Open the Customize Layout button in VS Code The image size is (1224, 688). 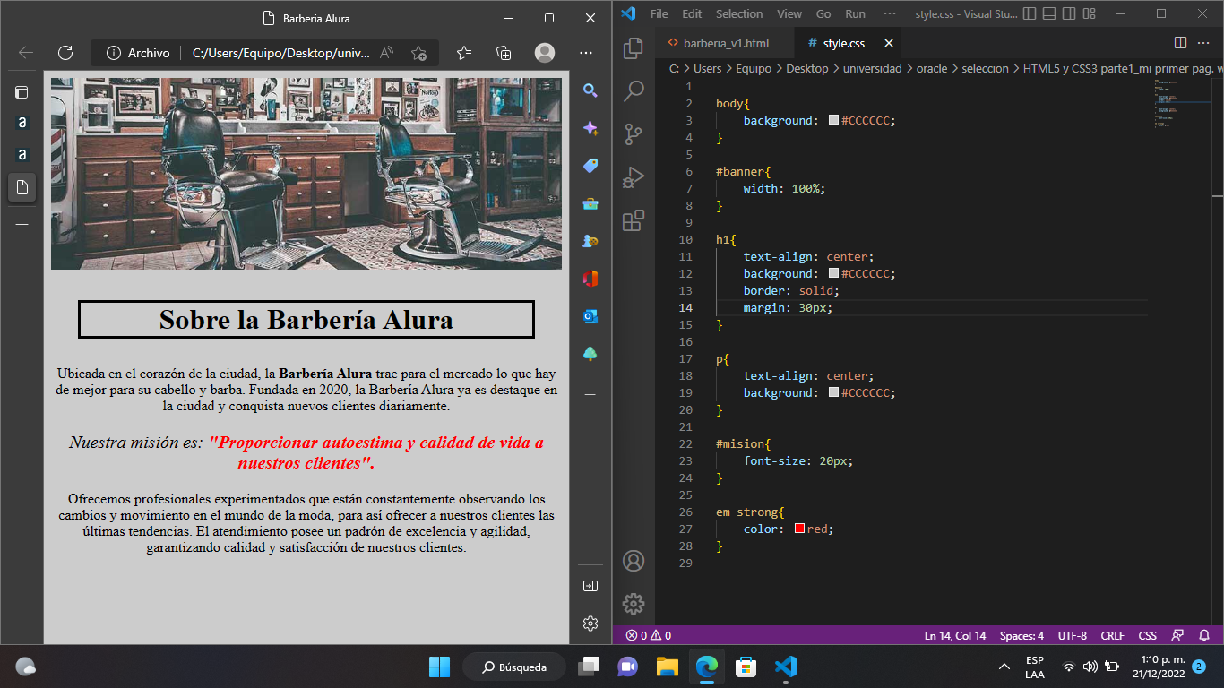1088,13
